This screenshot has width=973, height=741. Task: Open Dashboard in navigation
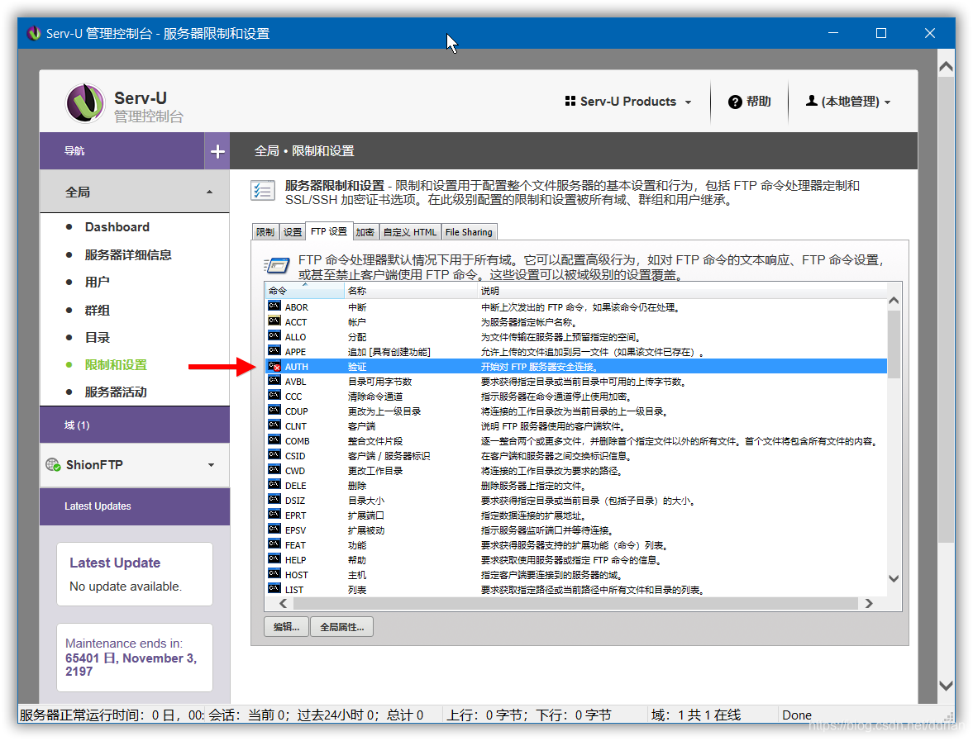[x=117, y=227]
